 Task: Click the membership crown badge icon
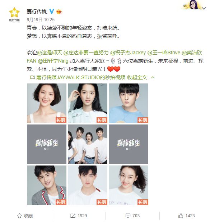tap(59, 12)
